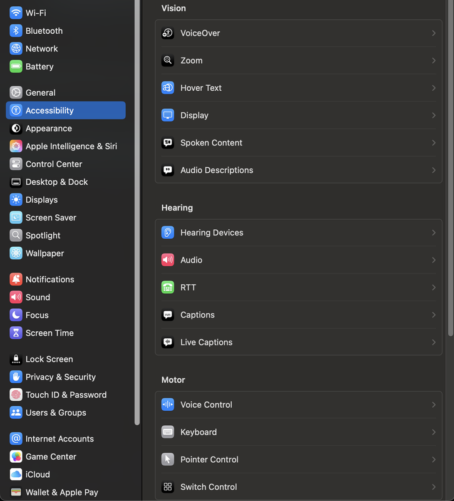This screenshot has width=454, height=501.
Task: Click the Spotlight magnifier icon
Action: click(16, 235)
